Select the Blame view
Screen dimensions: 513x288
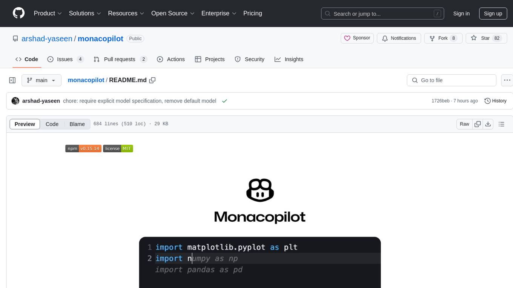pyautogui.click(x=77, y=124)
